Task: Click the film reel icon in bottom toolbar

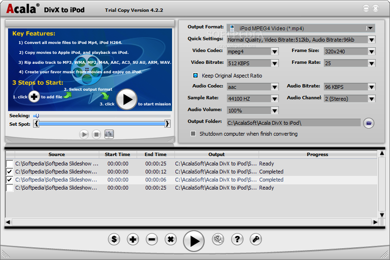Action: point(218,239)
